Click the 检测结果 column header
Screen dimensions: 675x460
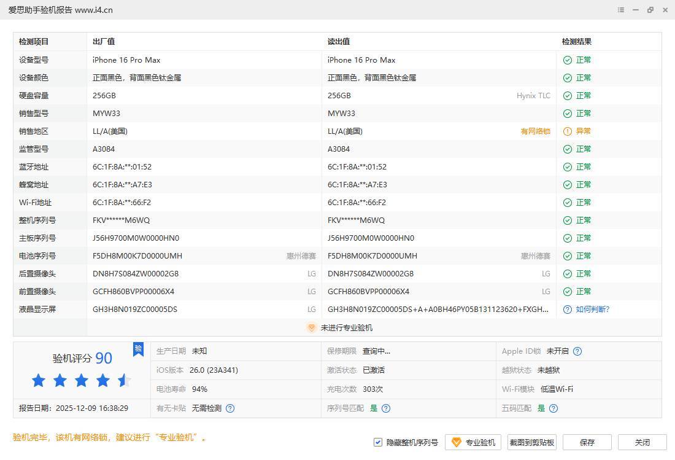click(577, 42)
